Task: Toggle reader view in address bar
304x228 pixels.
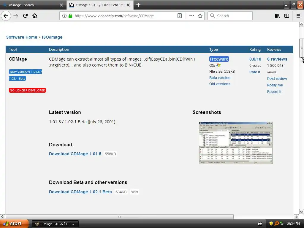Action: pyautogui.click(x=180, y=16)
